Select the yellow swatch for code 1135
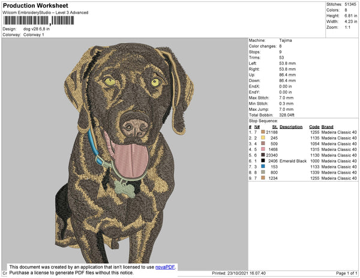Image resolution: width=360 pixels, height=278 pixels. point(263,138)
